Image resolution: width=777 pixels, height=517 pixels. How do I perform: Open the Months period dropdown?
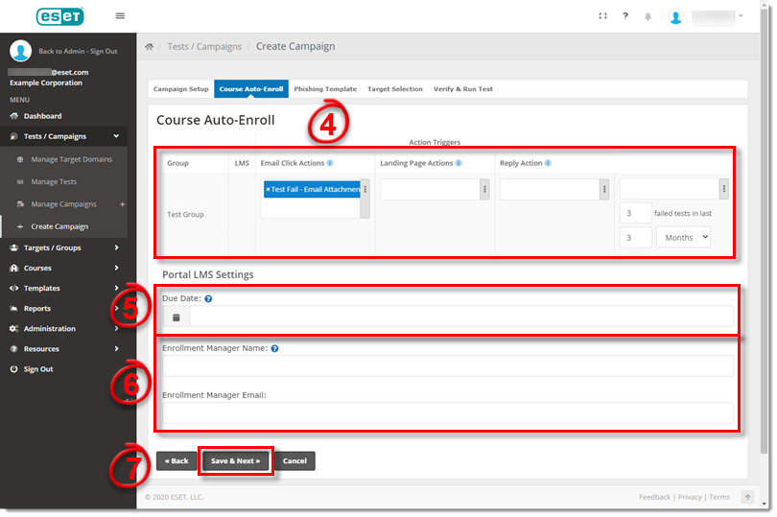tap(684, 237)
